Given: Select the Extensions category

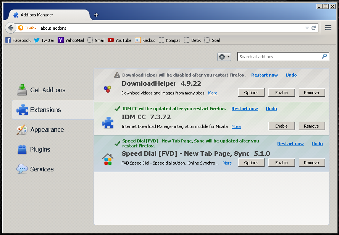Looking at the screenshot, I should pyautogui.click(x=53, y=110).
